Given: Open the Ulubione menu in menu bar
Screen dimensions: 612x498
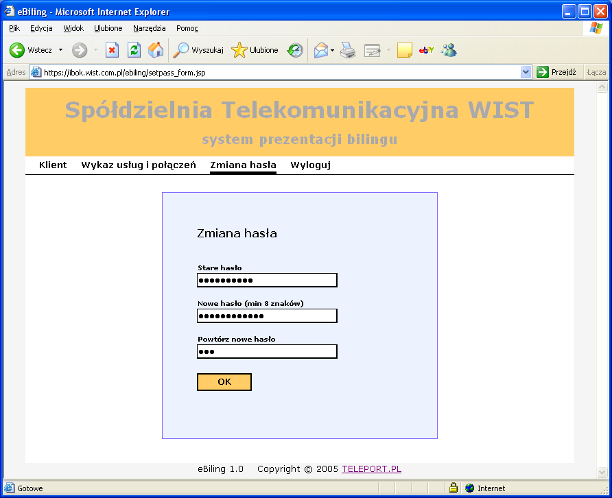Looking at the screenshot, I should coord(108,28).
